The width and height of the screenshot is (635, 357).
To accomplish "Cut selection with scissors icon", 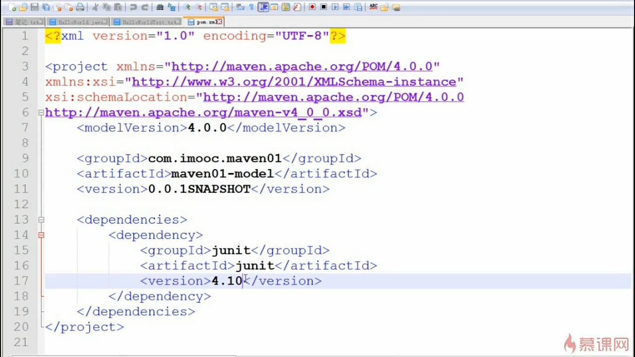I will pyautogui.click(x=95, y=7).
